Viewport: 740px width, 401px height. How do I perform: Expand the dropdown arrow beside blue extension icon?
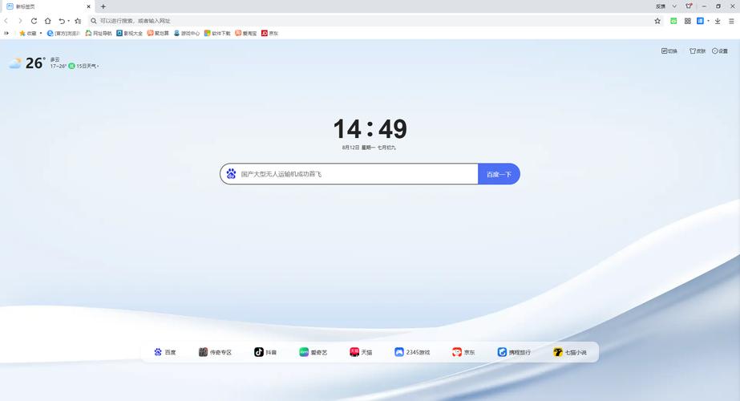coord(709,21)
